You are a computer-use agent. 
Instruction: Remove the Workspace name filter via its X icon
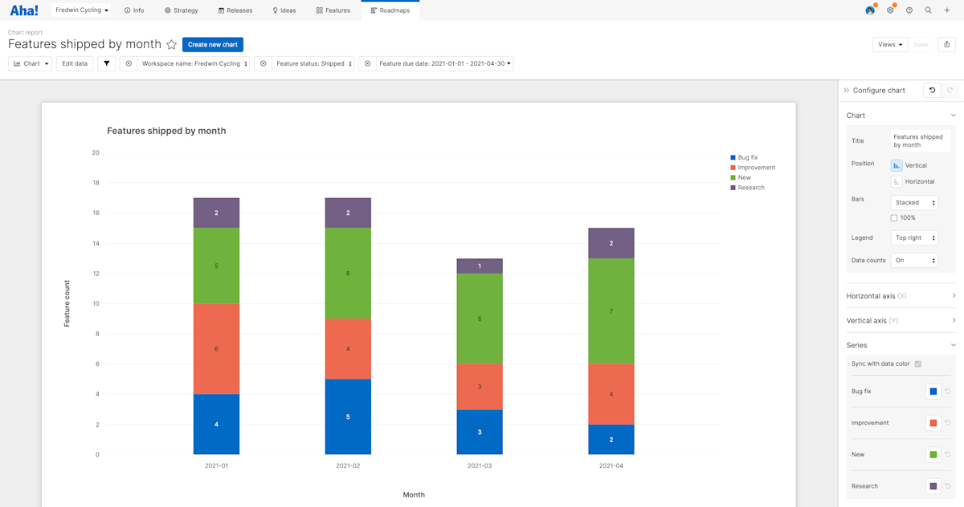click(x=129, y=63)
